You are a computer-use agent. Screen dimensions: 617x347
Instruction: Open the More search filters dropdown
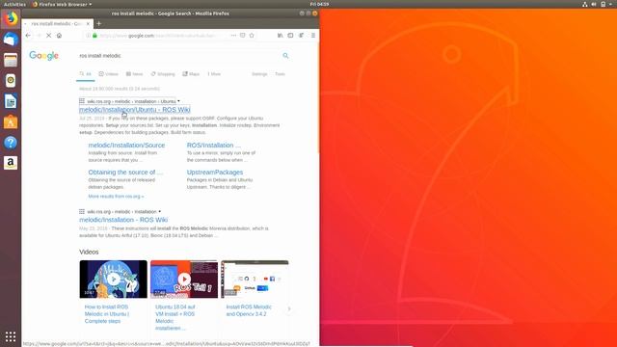point(214,74)
